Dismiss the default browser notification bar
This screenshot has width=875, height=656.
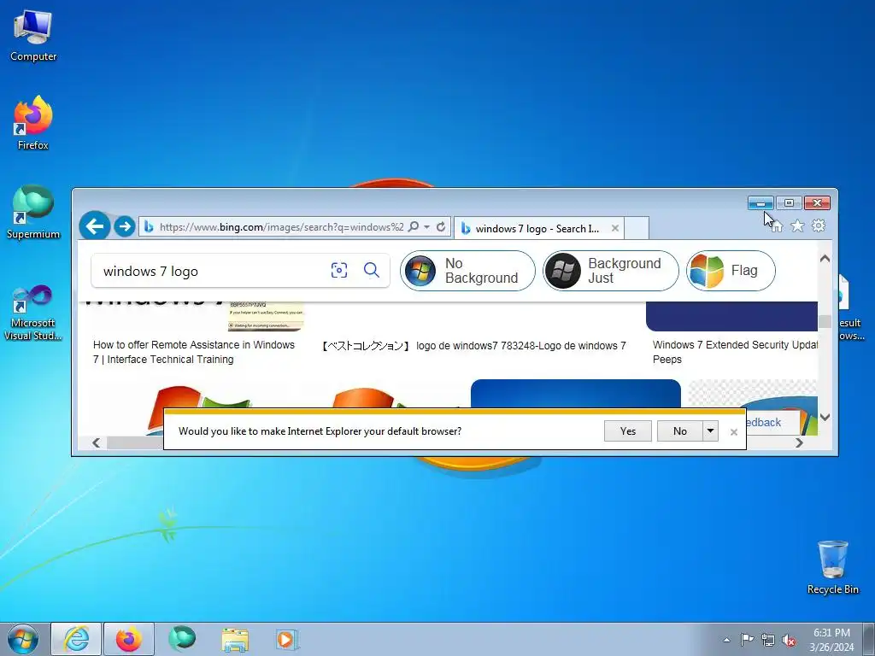click(x=734, y=432)
